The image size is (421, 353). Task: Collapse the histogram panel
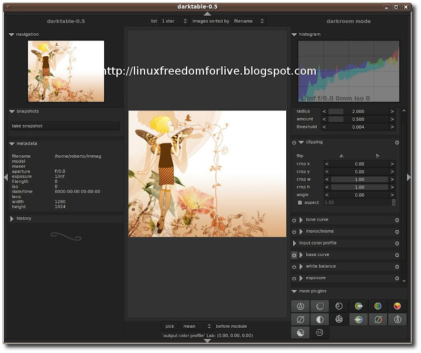tap(294, 35)
